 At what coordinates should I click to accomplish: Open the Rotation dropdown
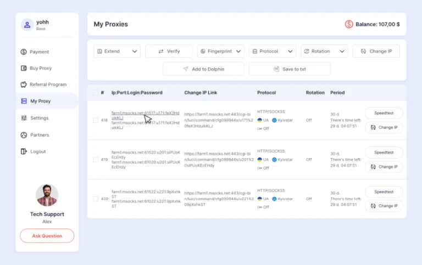(324, 51)
